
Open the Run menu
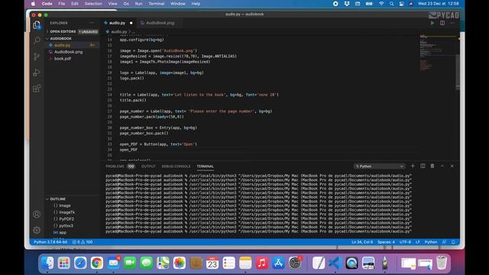point(139,4)
